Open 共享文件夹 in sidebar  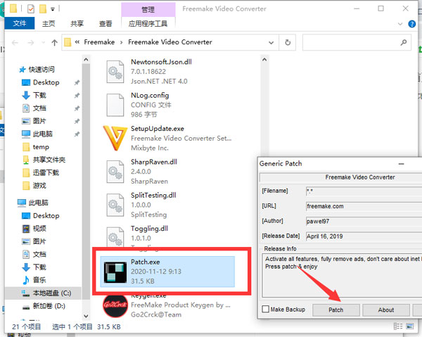tap(49, 160)
